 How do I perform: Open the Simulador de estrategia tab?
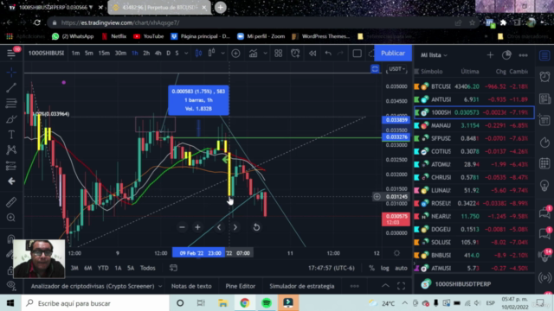pos(302,286)
